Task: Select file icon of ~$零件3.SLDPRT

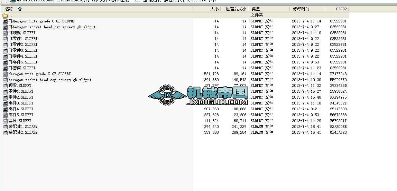Action: [x=5, y=50]
